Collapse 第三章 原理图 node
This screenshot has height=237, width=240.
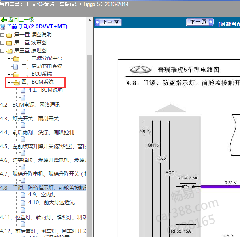click(x=2, y=51)
